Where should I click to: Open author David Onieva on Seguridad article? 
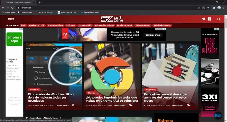coord(178,105)
